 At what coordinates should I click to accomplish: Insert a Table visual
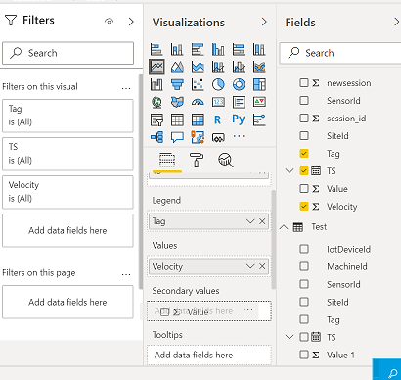click(x=177, y=119)
